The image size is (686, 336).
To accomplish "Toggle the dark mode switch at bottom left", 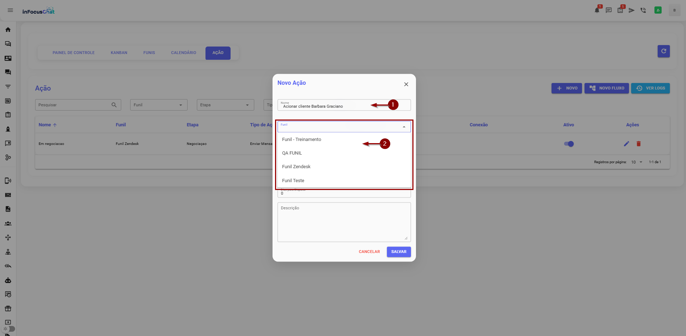I will (9, 328).
